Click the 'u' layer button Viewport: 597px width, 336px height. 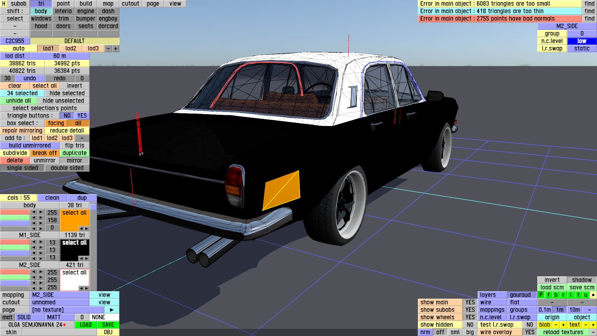[x=585, y=295]
